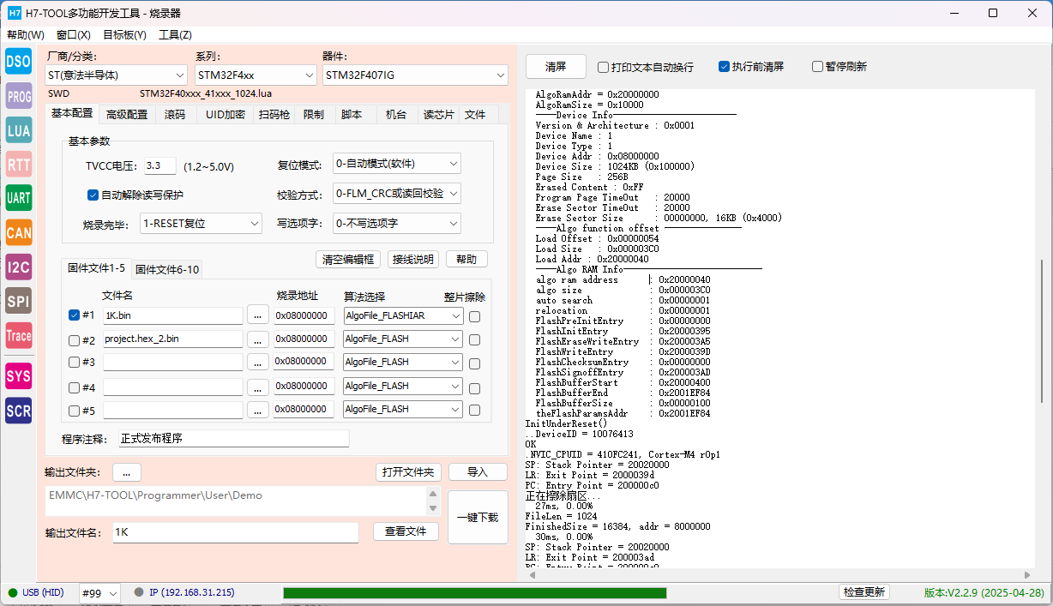This screenshot has height=606, width=1053.
Task: Click the TVCC电压 voltage input field
Action: tap(159, 165)
